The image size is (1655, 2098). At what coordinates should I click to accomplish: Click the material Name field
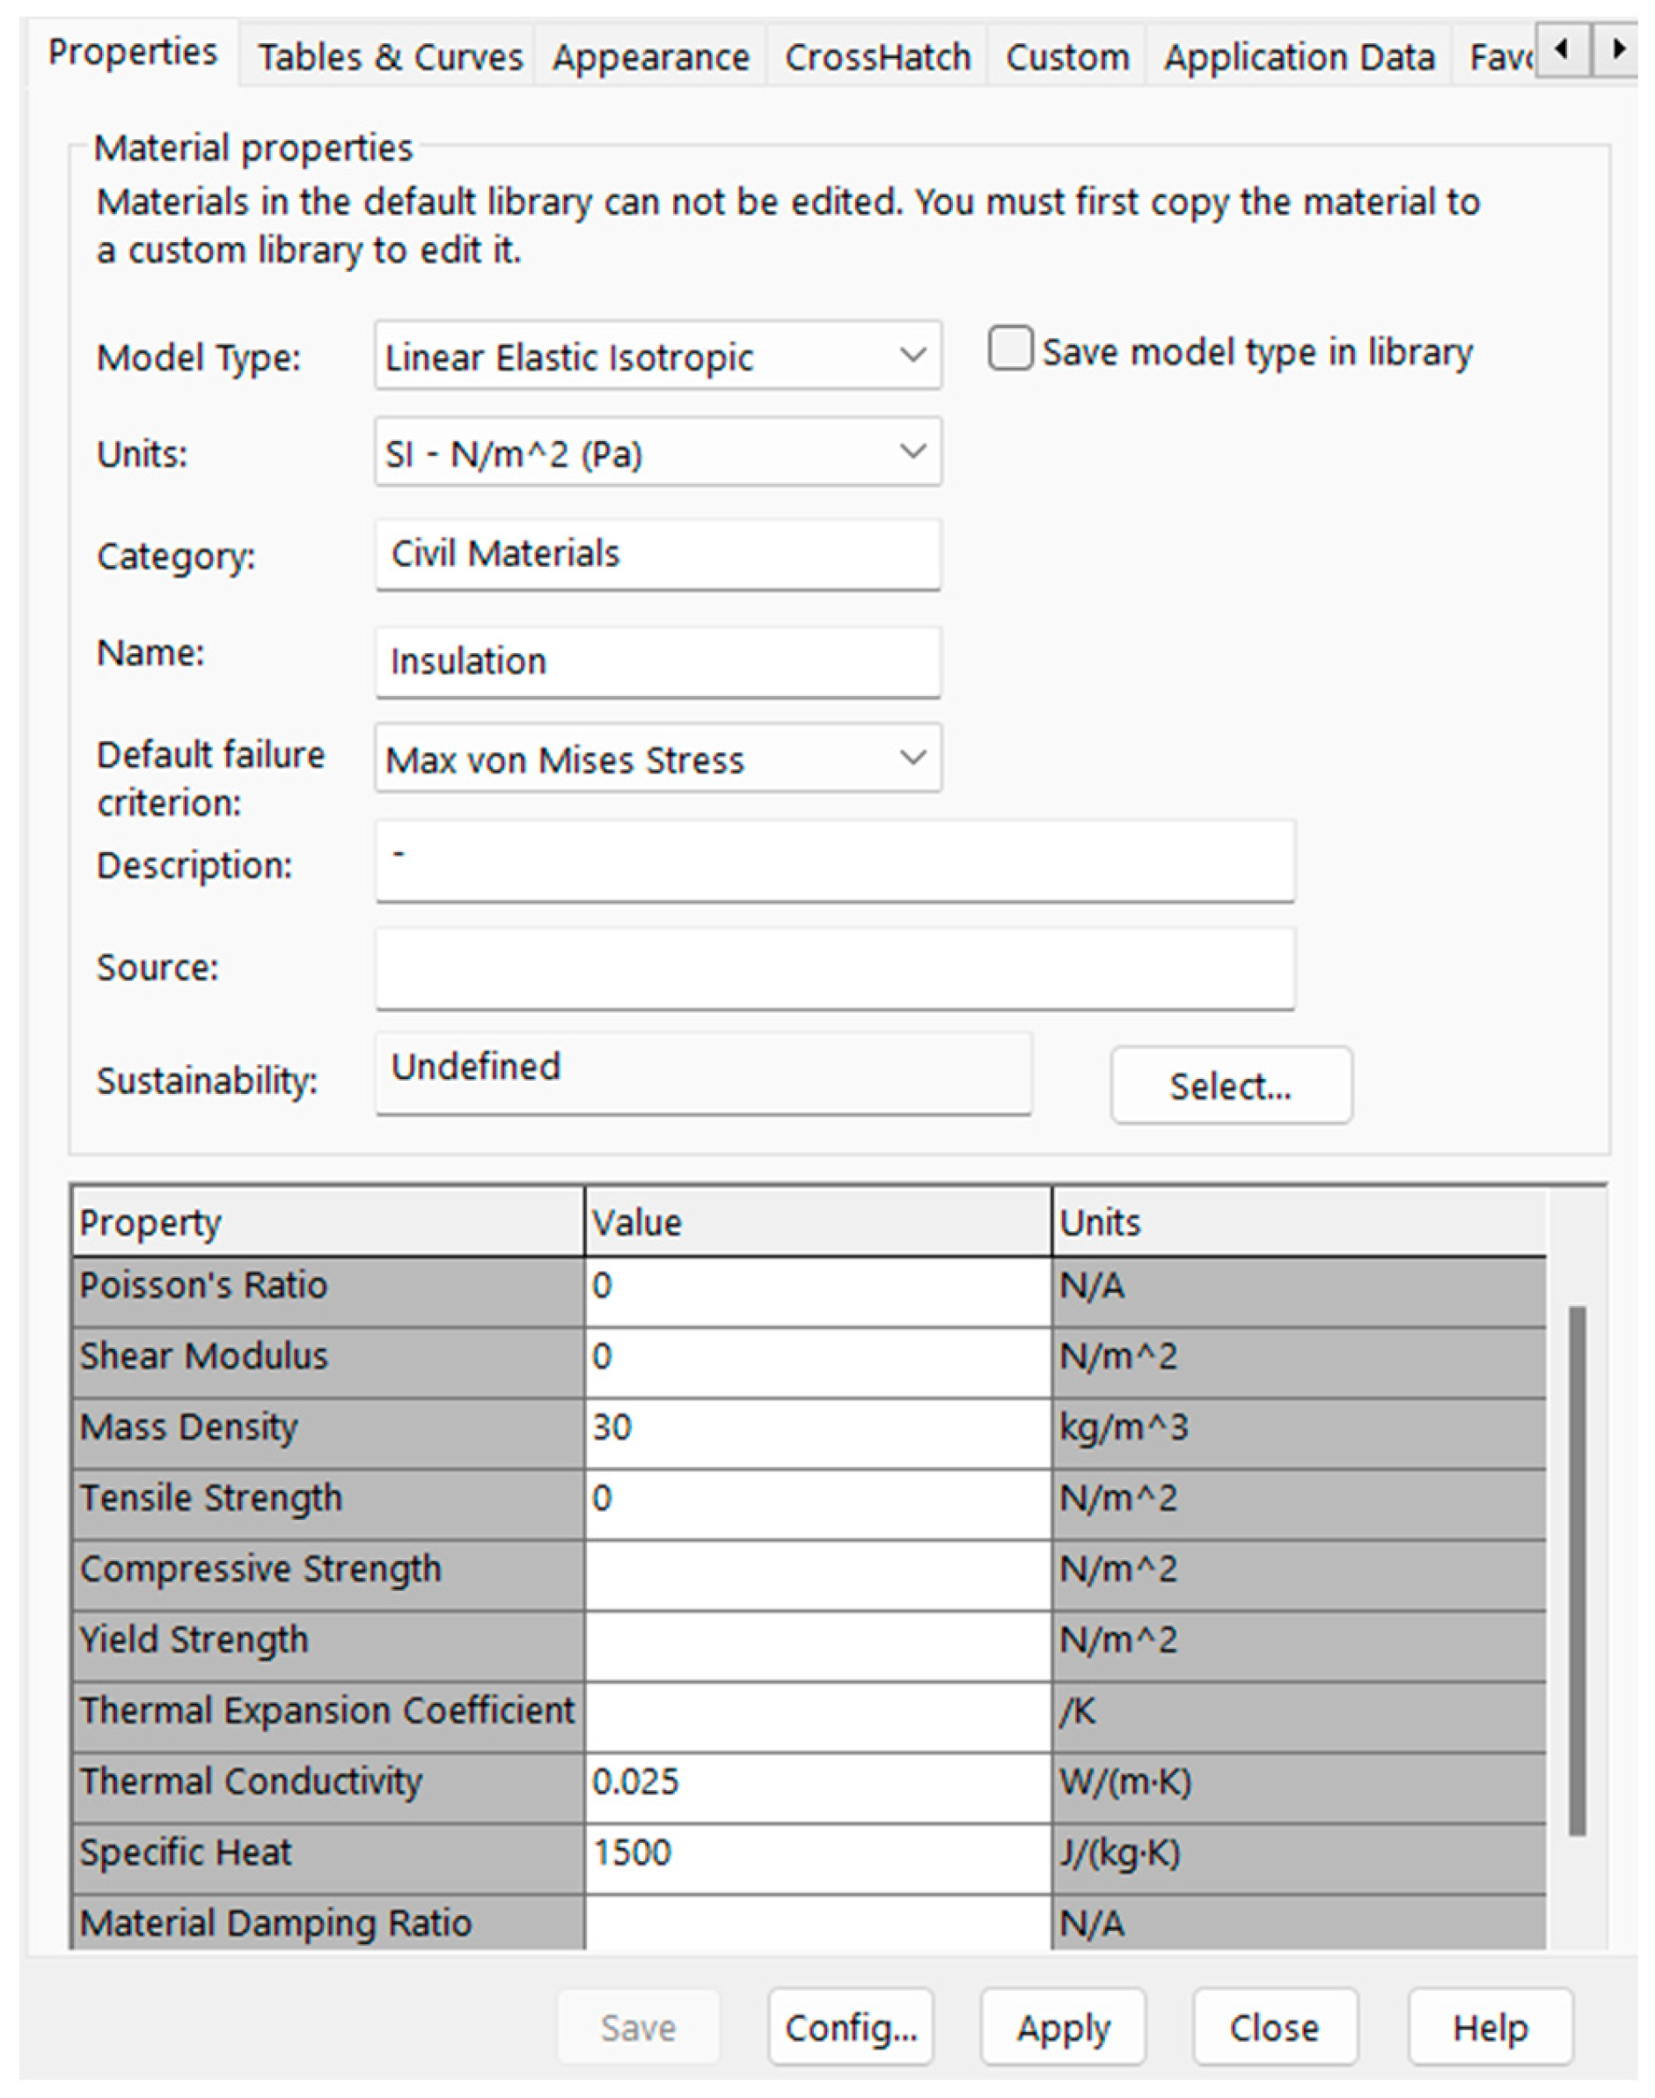[x=658, y=662]
